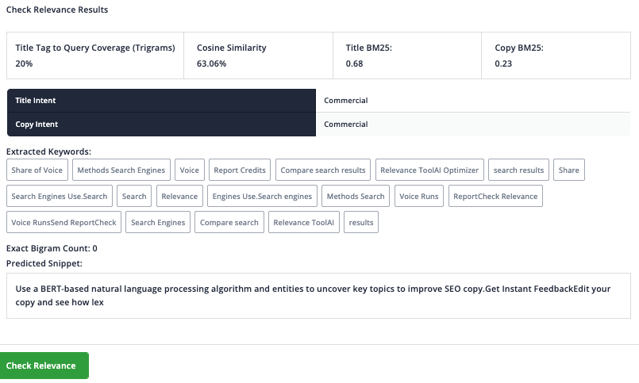
Task: Choose the 'ReportCheck Relevance' keyword tag
Action: point(495,196)
